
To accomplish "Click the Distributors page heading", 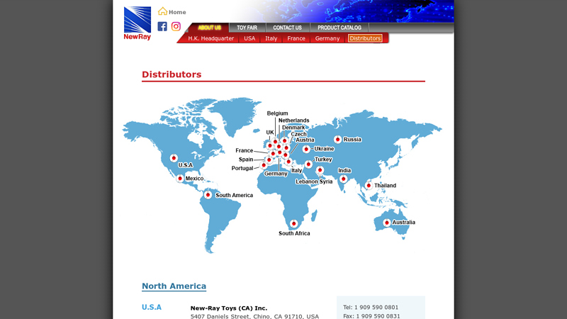I will pyautogui.click(x=172, y=74).
